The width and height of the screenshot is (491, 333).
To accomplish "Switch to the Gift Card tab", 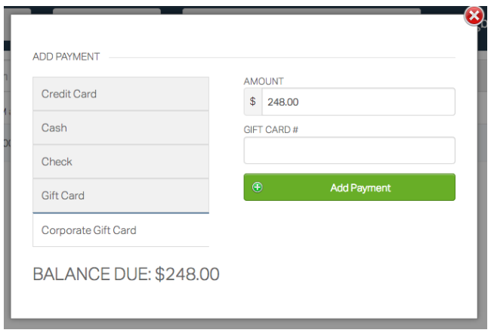I will click(121, 196).
